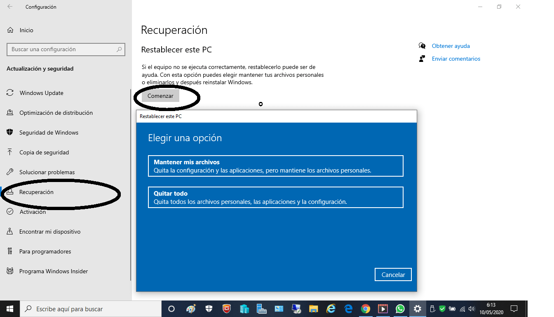Click the Windows Insider cat icon
Viewport: 554px width, 317px height.
tap(10, 271)
